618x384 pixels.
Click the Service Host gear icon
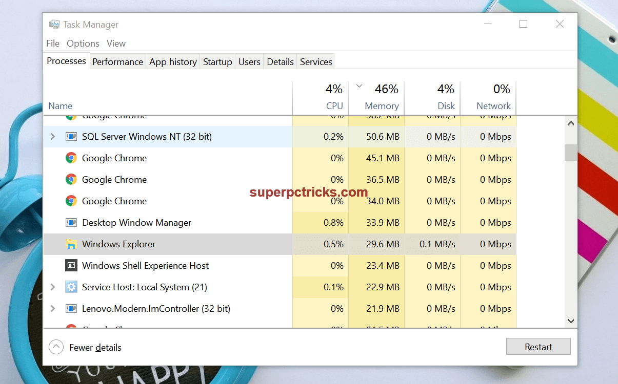(x=71, y=287)
